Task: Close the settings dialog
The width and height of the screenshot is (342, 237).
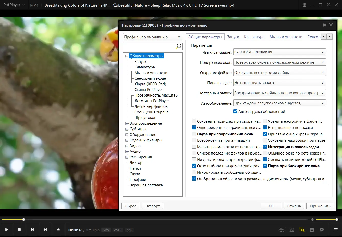Action: click(331, 25)
